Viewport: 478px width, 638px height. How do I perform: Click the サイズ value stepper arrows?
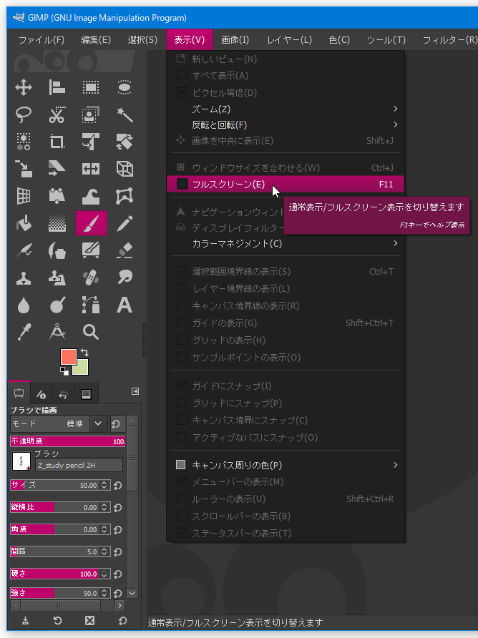pos(104,485)
